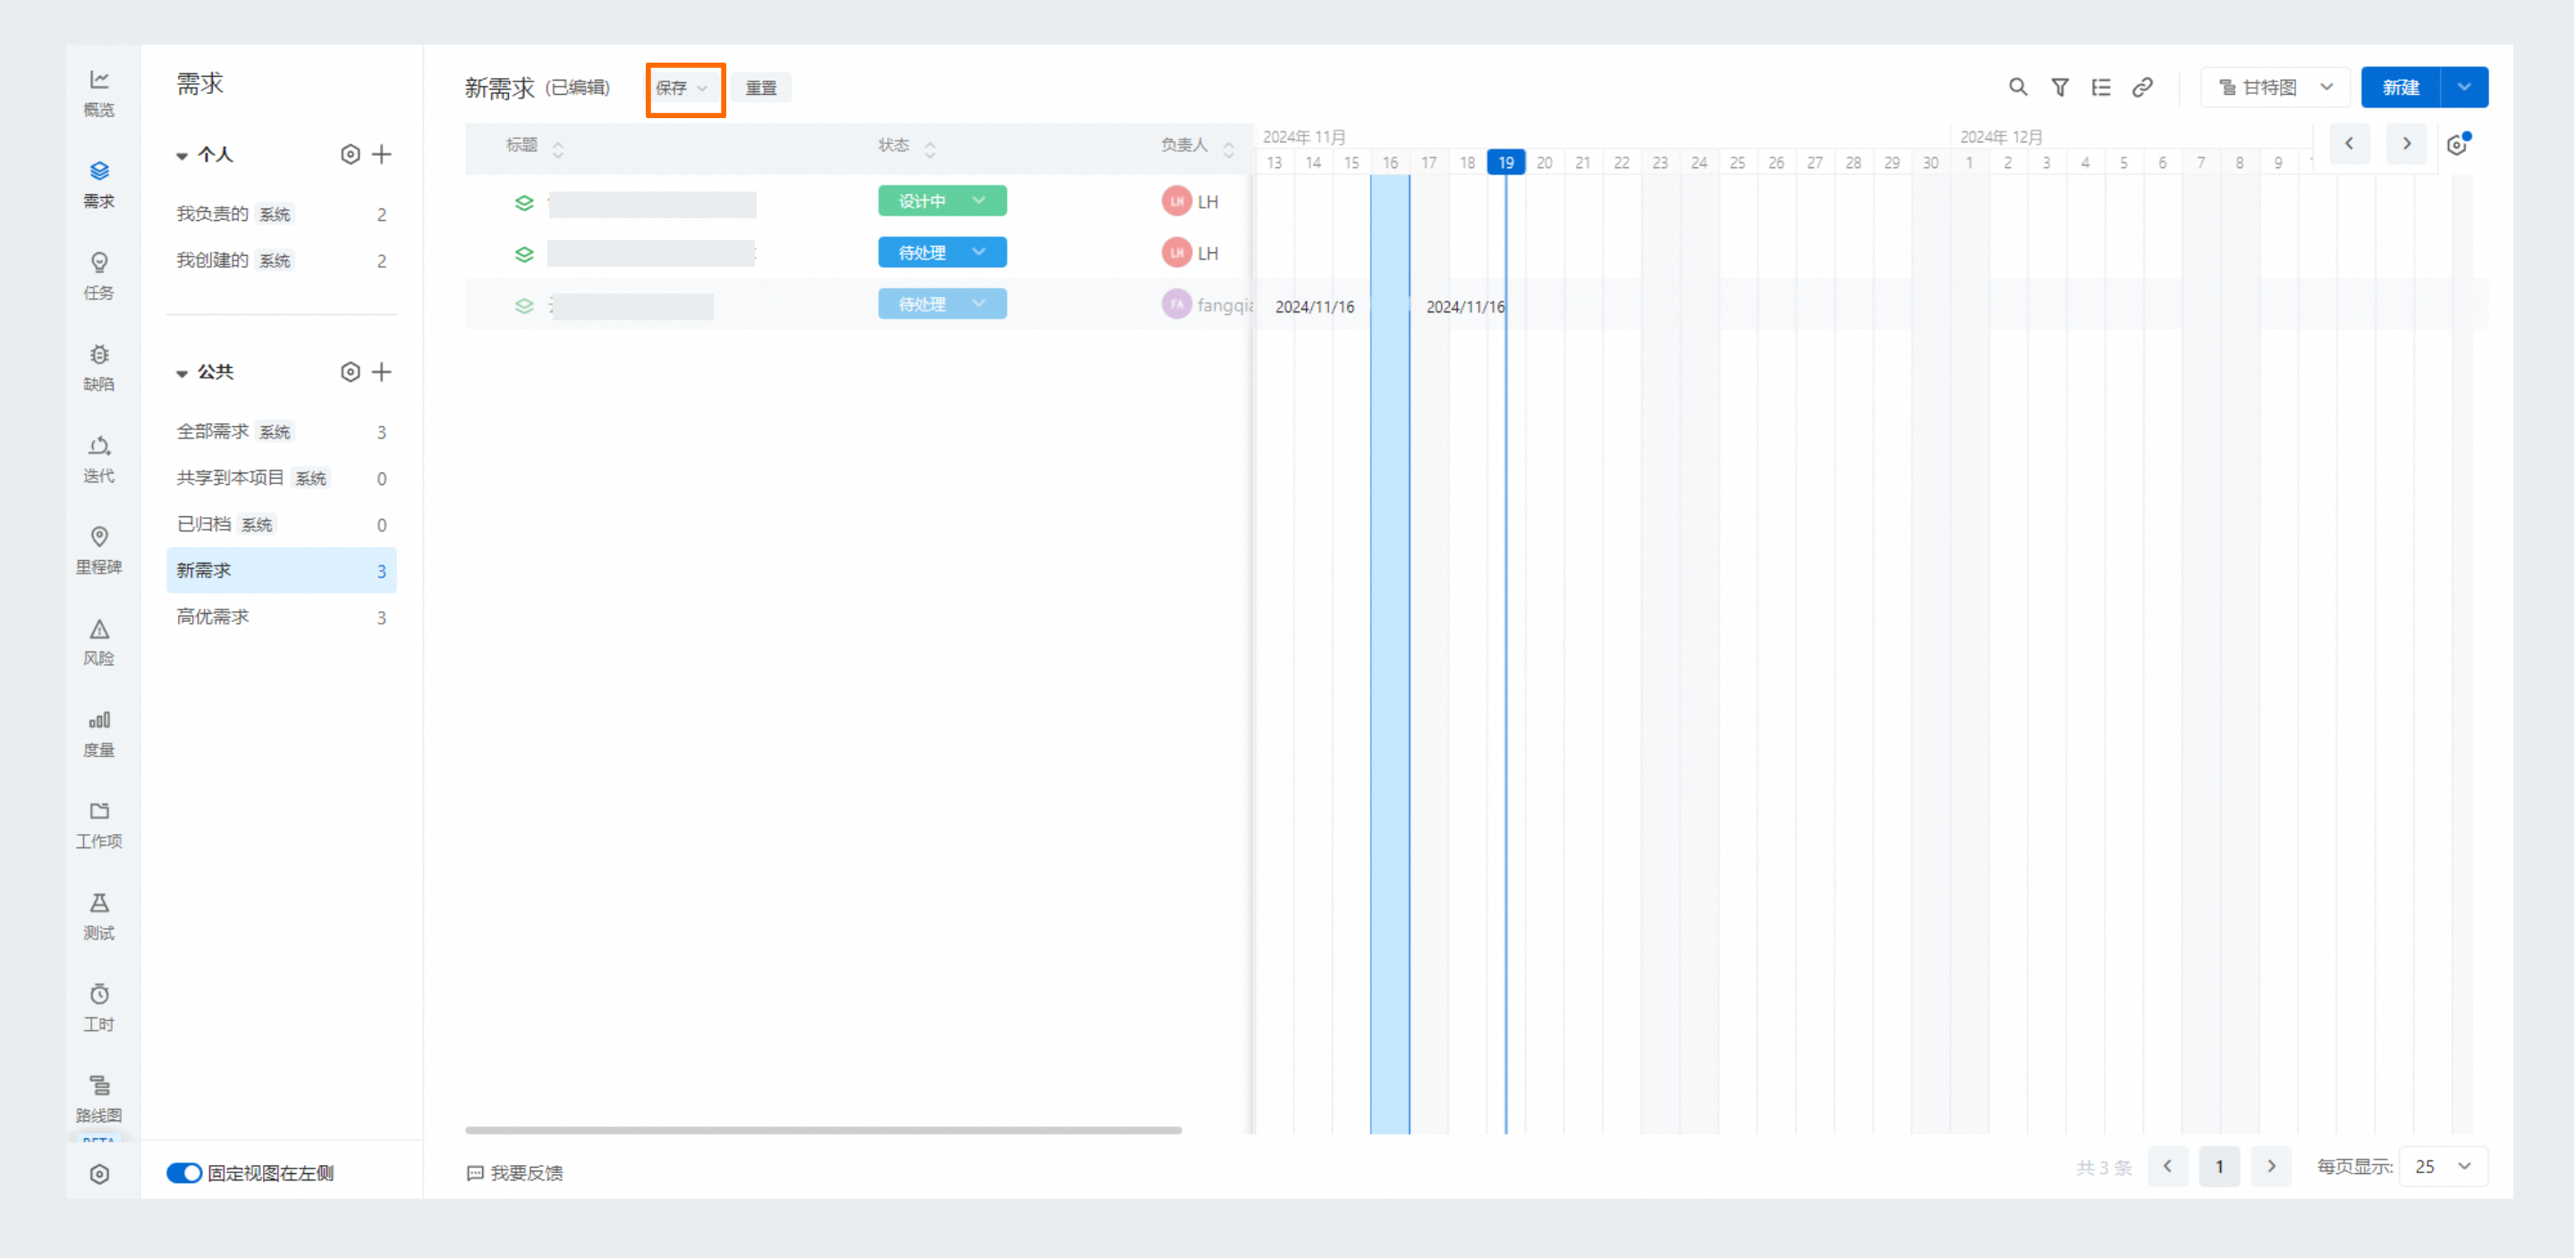
Task: Select 高优需求 view
Action: point(281,617)
